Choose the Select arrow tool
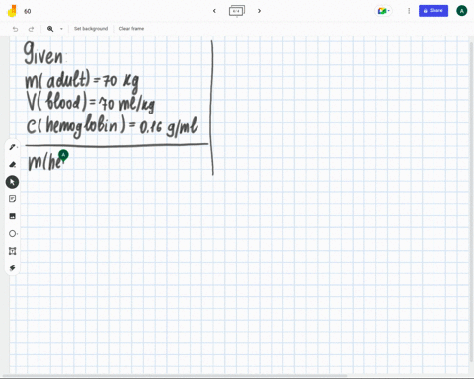Screen dimensions: 474x379 12,182
